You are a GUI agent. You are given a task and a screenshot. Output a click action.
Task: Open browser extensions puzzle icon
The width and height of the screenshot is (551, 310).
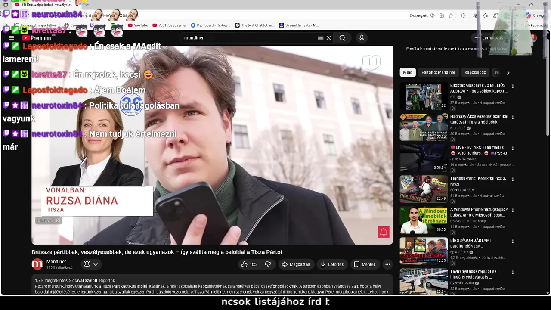tap(463, 15)
